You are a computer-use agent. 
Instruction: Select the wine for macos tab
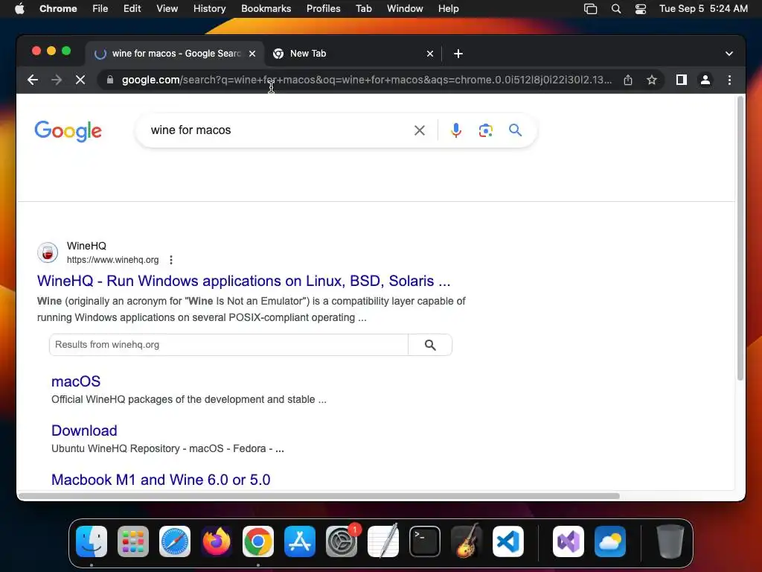(175, 54)
